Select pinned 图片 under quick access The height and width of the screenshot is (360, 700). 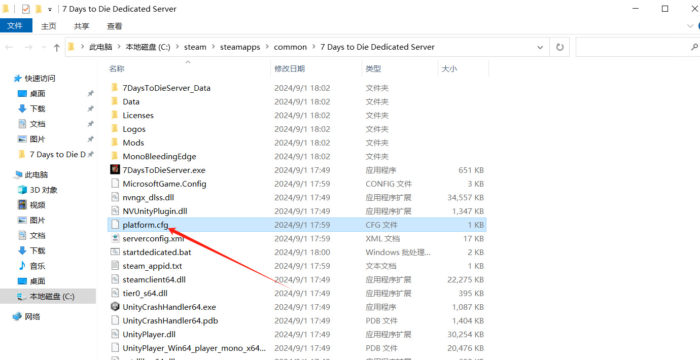[x=38, y=139]
